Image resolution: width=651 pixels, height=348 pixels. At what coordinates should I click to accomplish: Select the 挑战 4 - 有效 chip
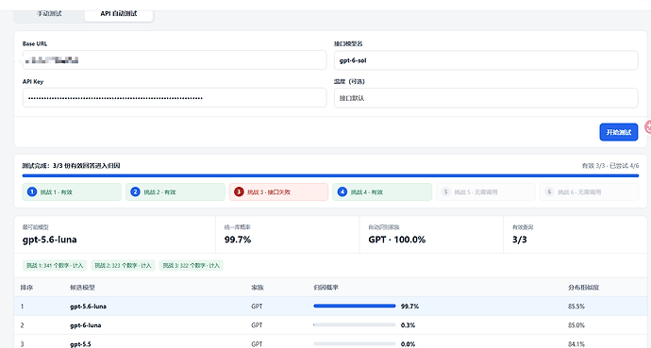point(382,192)
